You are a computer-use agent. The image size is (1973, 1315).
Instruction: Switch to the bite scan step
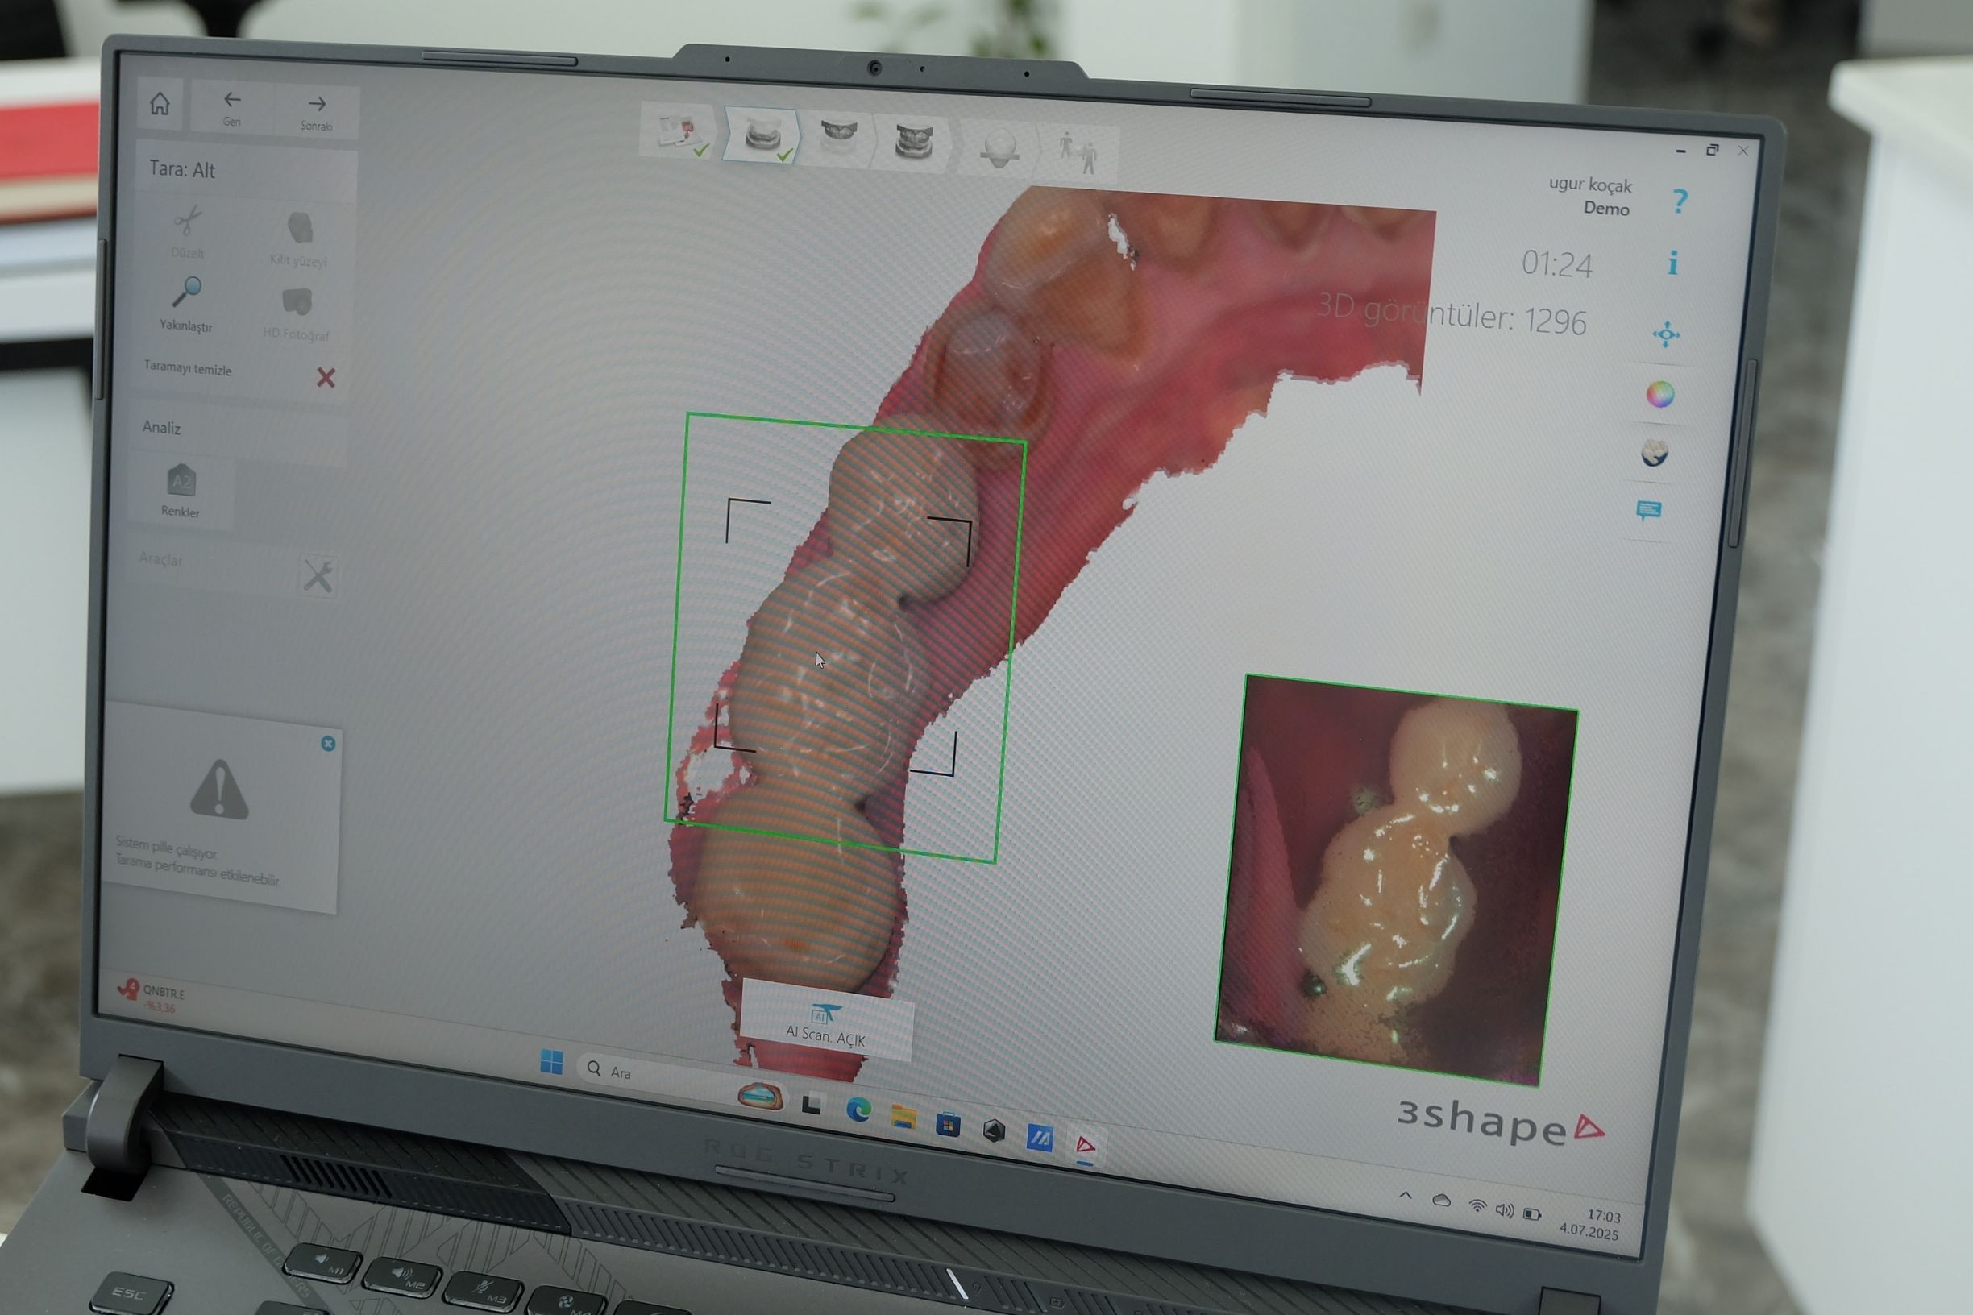tap(912, 141)
